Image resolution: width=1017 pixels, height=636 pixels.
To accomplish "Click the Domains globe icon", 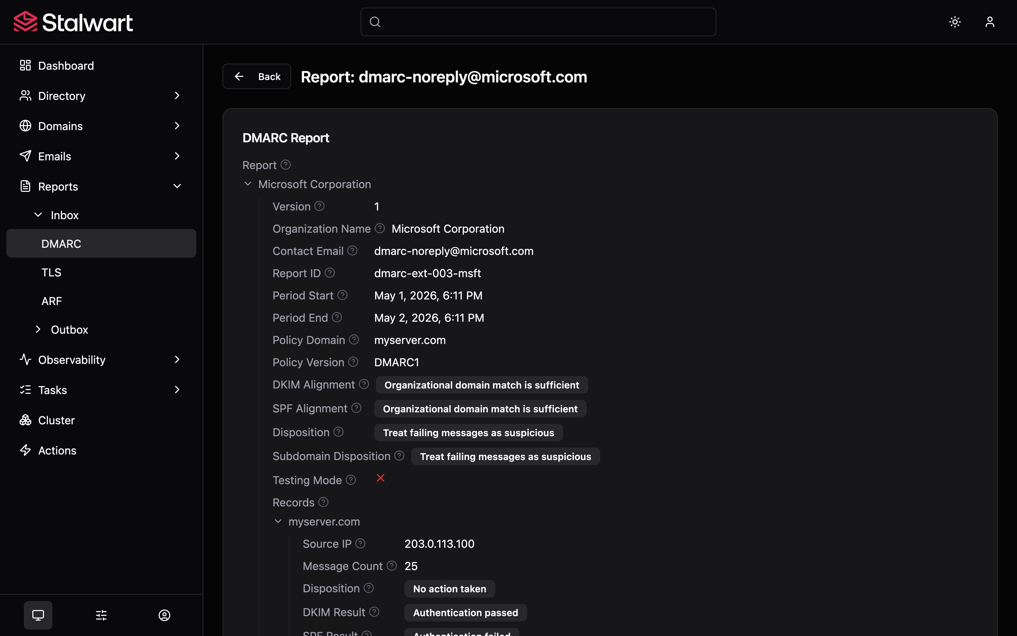I will (25, 126).
